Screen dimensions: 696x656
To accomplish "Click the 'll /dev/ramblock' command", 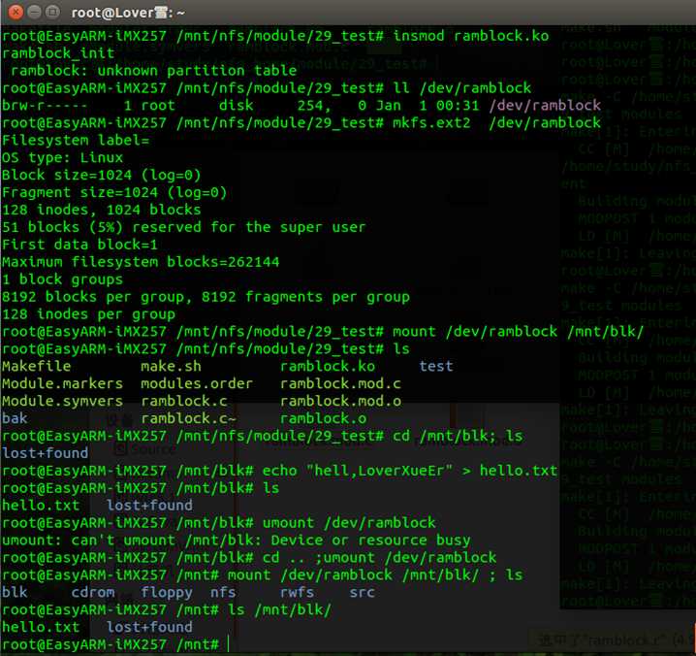I will [x=462, y=87].
